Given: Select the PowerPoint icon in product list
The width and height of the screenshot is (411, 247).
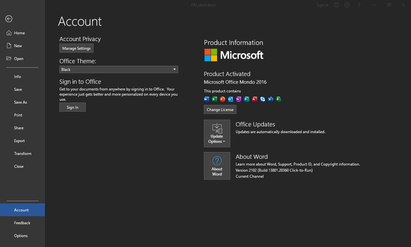Looking at the screenshot, I should point(222,99).
